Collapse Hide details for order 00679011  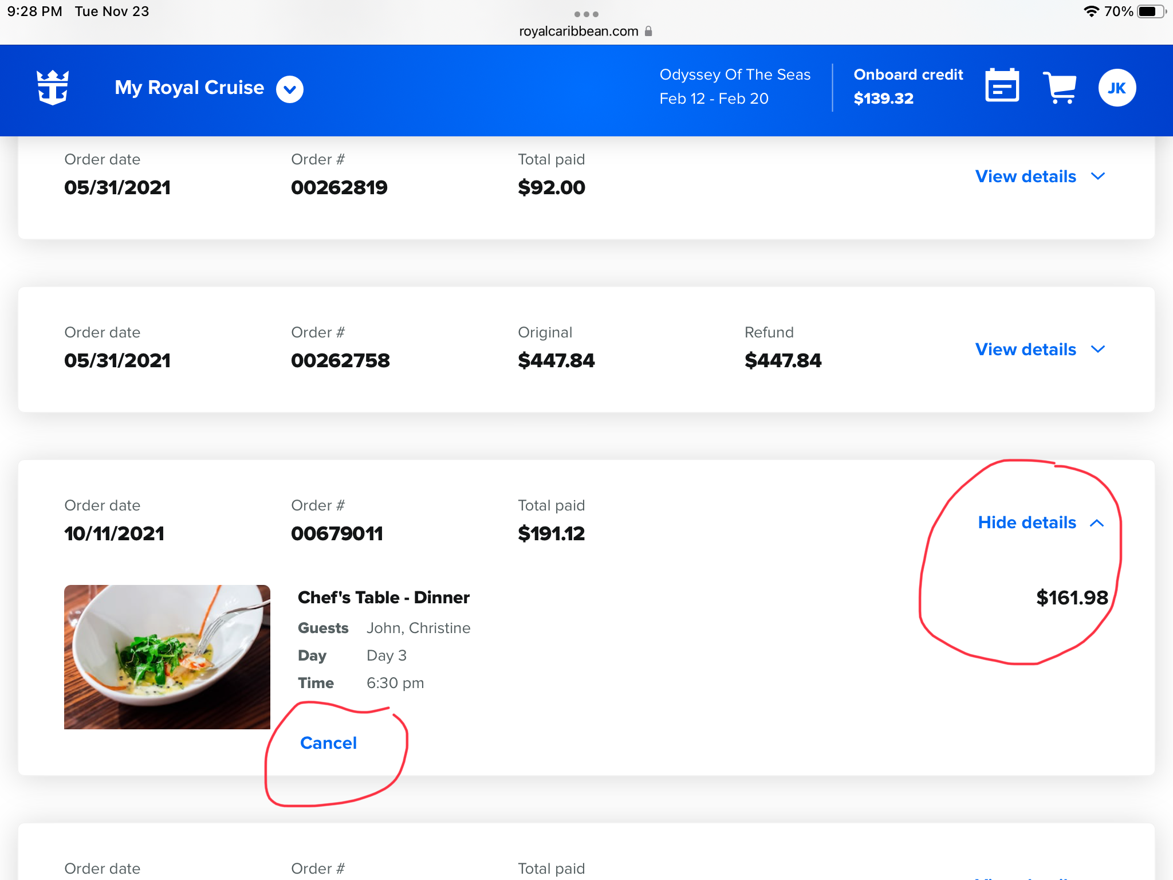[1041, 522]
